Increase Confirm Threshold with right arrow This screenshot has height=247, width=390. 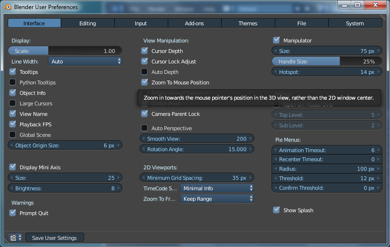(x=379, y=188)
